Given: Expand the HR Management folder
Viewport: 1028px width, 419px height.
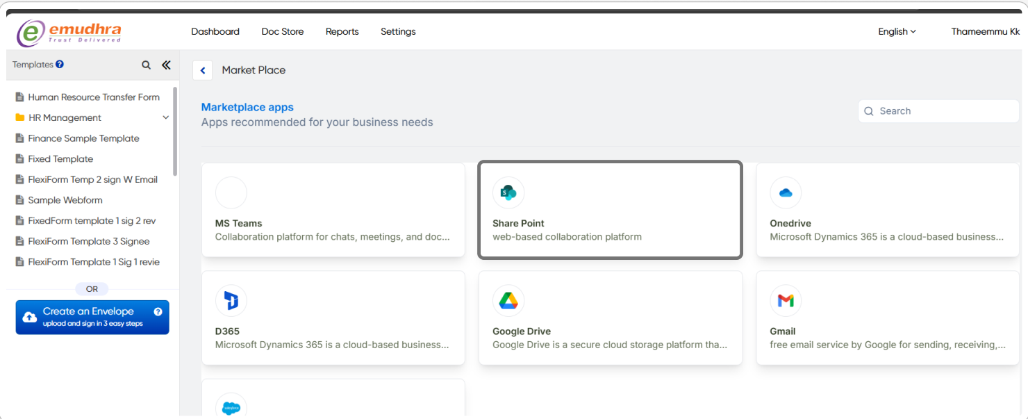Looking at the screenshot, I should [165, 117].
